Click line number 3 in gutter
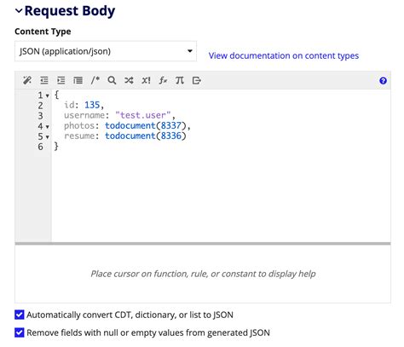 [40, 116]
